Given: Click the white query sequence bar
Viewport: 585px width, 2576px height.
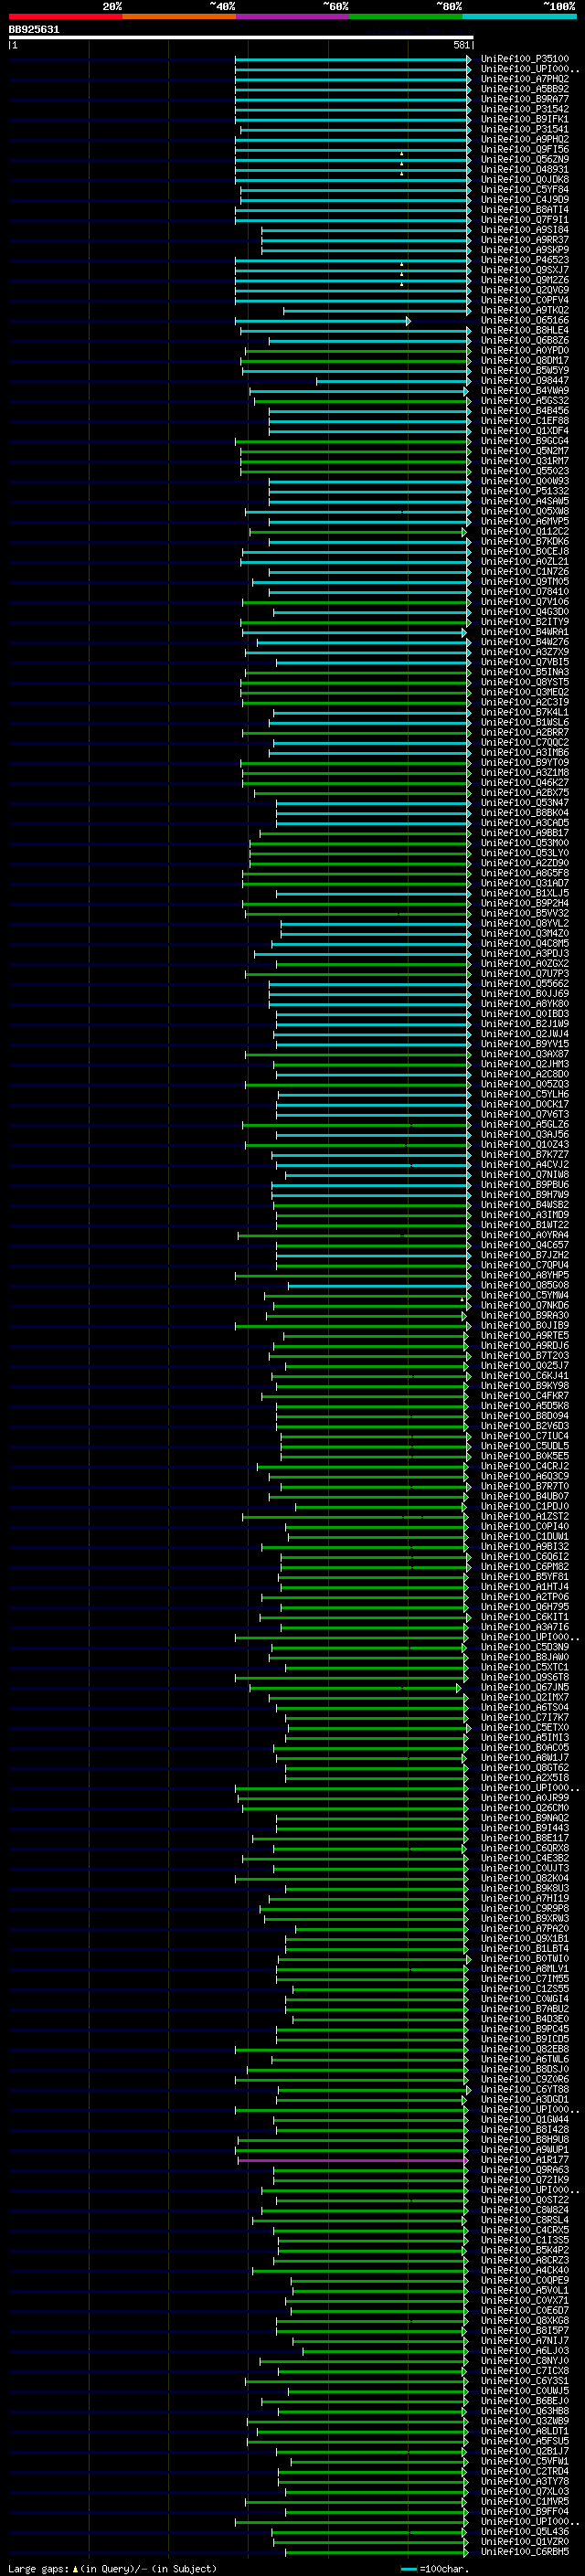Looking at the screenshot, I should [241, 38].
